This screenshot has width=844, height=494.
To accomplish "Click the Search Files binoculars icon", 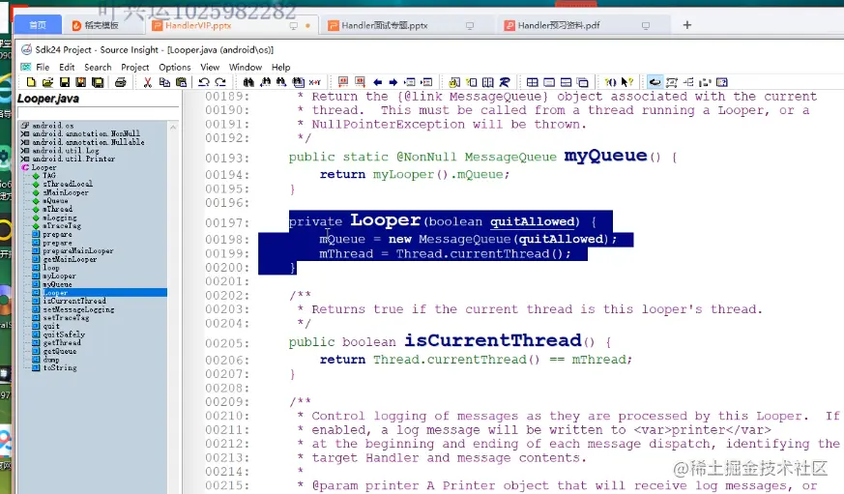I will 298,82.
